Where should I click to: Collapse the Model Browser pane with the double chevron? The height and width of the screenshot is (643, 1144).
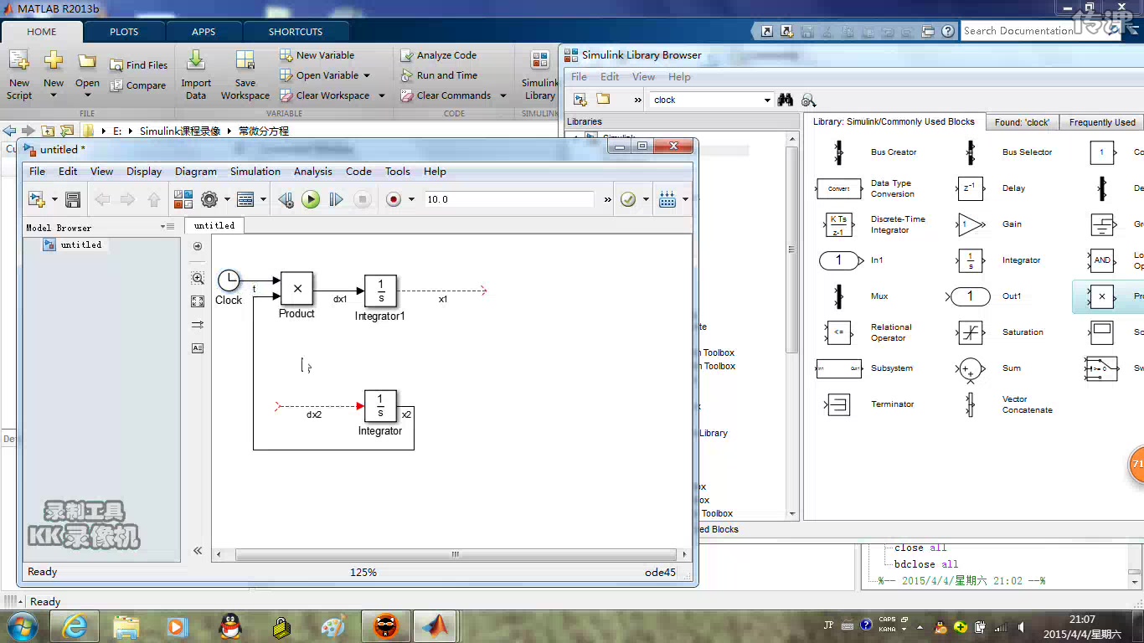tap(198, 550)
